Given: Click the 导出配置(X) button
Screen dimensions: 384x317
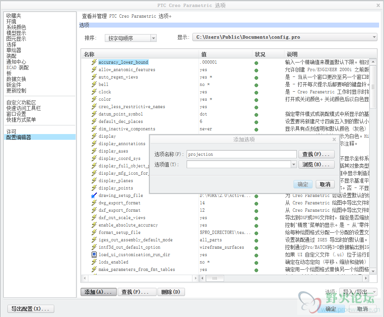Looking at the screenshot, I should point(30,309).
